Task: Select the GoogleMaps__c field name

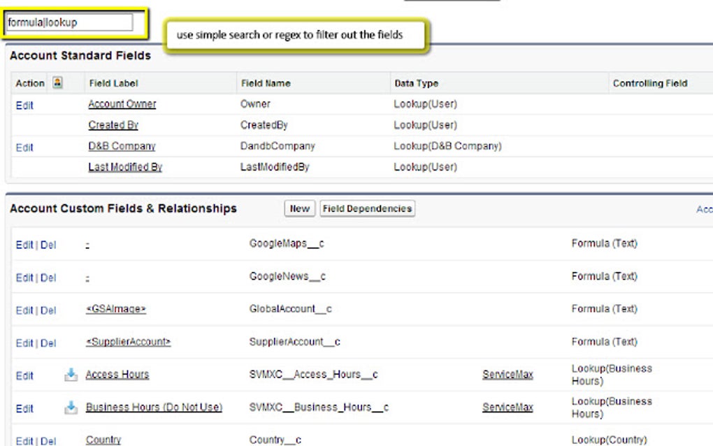Action: pyautogui.click(x=287, y=244)
